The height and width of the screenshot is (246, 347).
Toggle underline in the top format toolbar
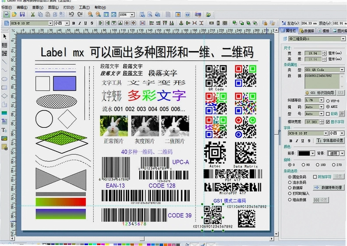point(85,23)
